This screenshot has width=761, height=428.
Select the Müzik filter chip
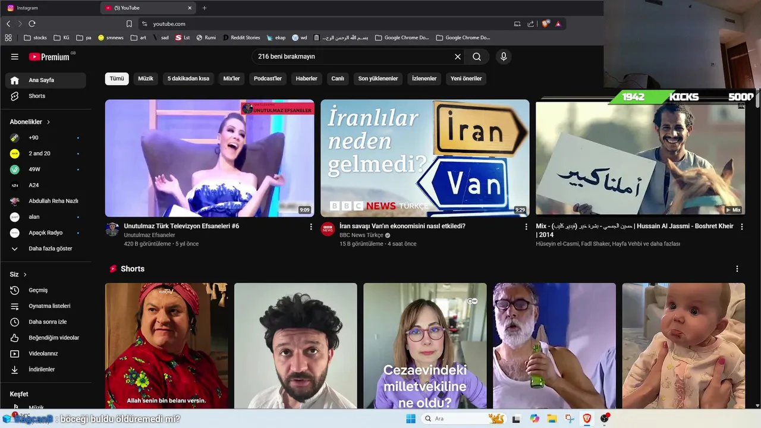(146, 78)
